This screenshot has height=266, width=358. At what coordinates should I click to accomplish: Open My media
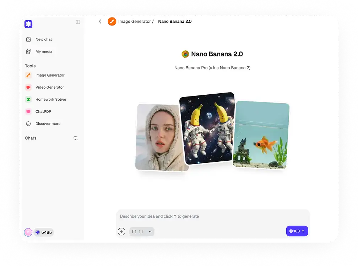[x=44, y=51]
